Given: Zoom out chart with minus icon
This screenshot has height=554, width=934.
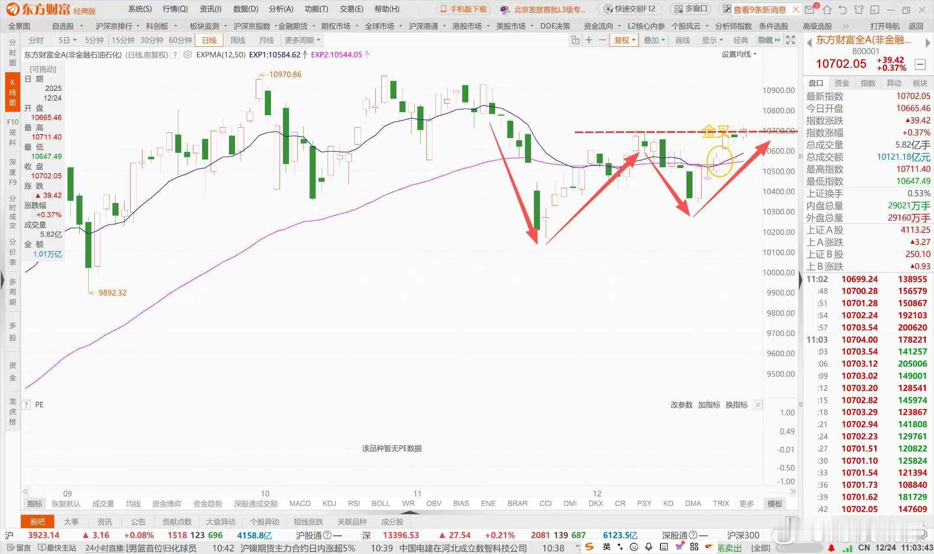Looking at the screenshot, I should pyautogui.click(x=602, y=40).
